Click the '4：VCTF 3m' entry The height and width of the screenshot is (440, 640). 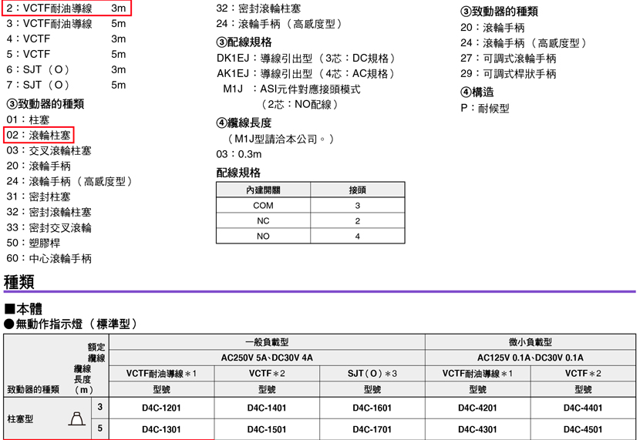pos(66,39)
